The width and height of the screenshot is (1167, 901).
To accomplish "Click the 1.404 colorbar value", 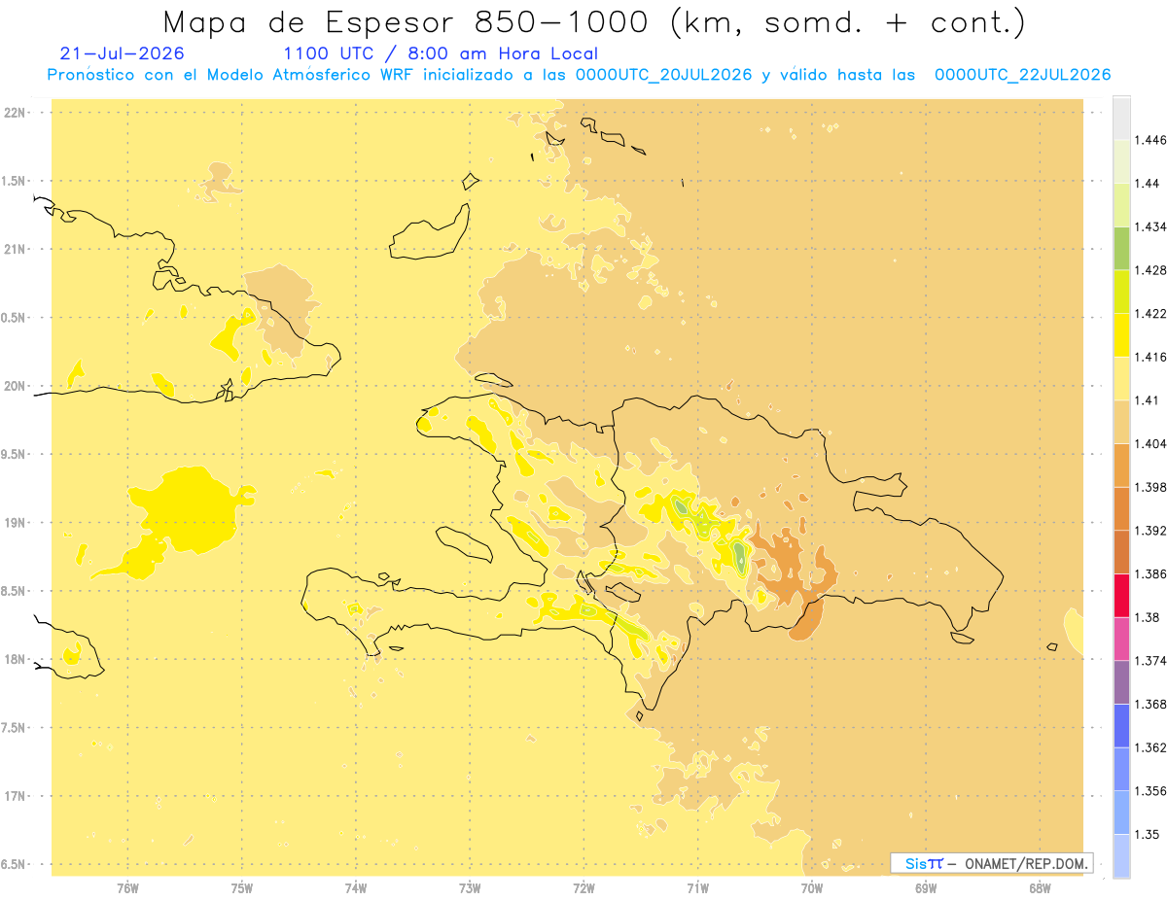I will tap(1149, 443).
